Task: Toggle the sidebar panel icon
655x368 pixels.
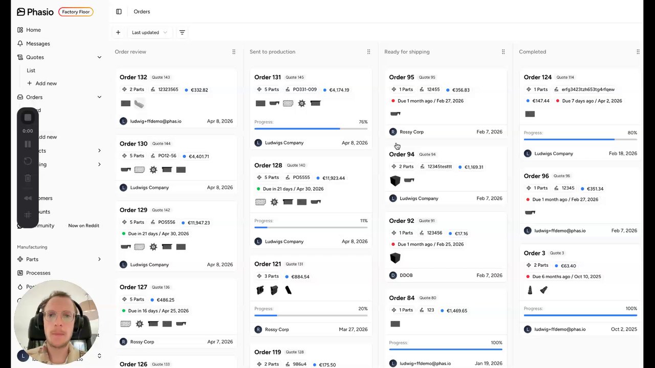Action: pos(119,12)
